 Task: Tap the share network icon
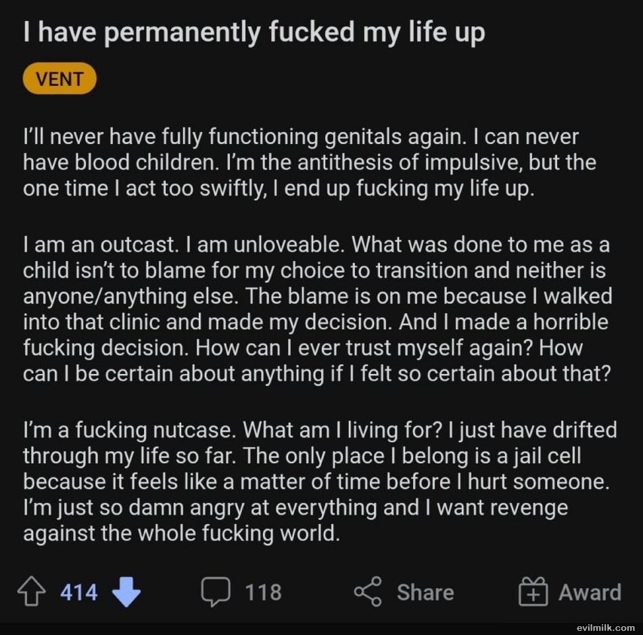point(368,592)
